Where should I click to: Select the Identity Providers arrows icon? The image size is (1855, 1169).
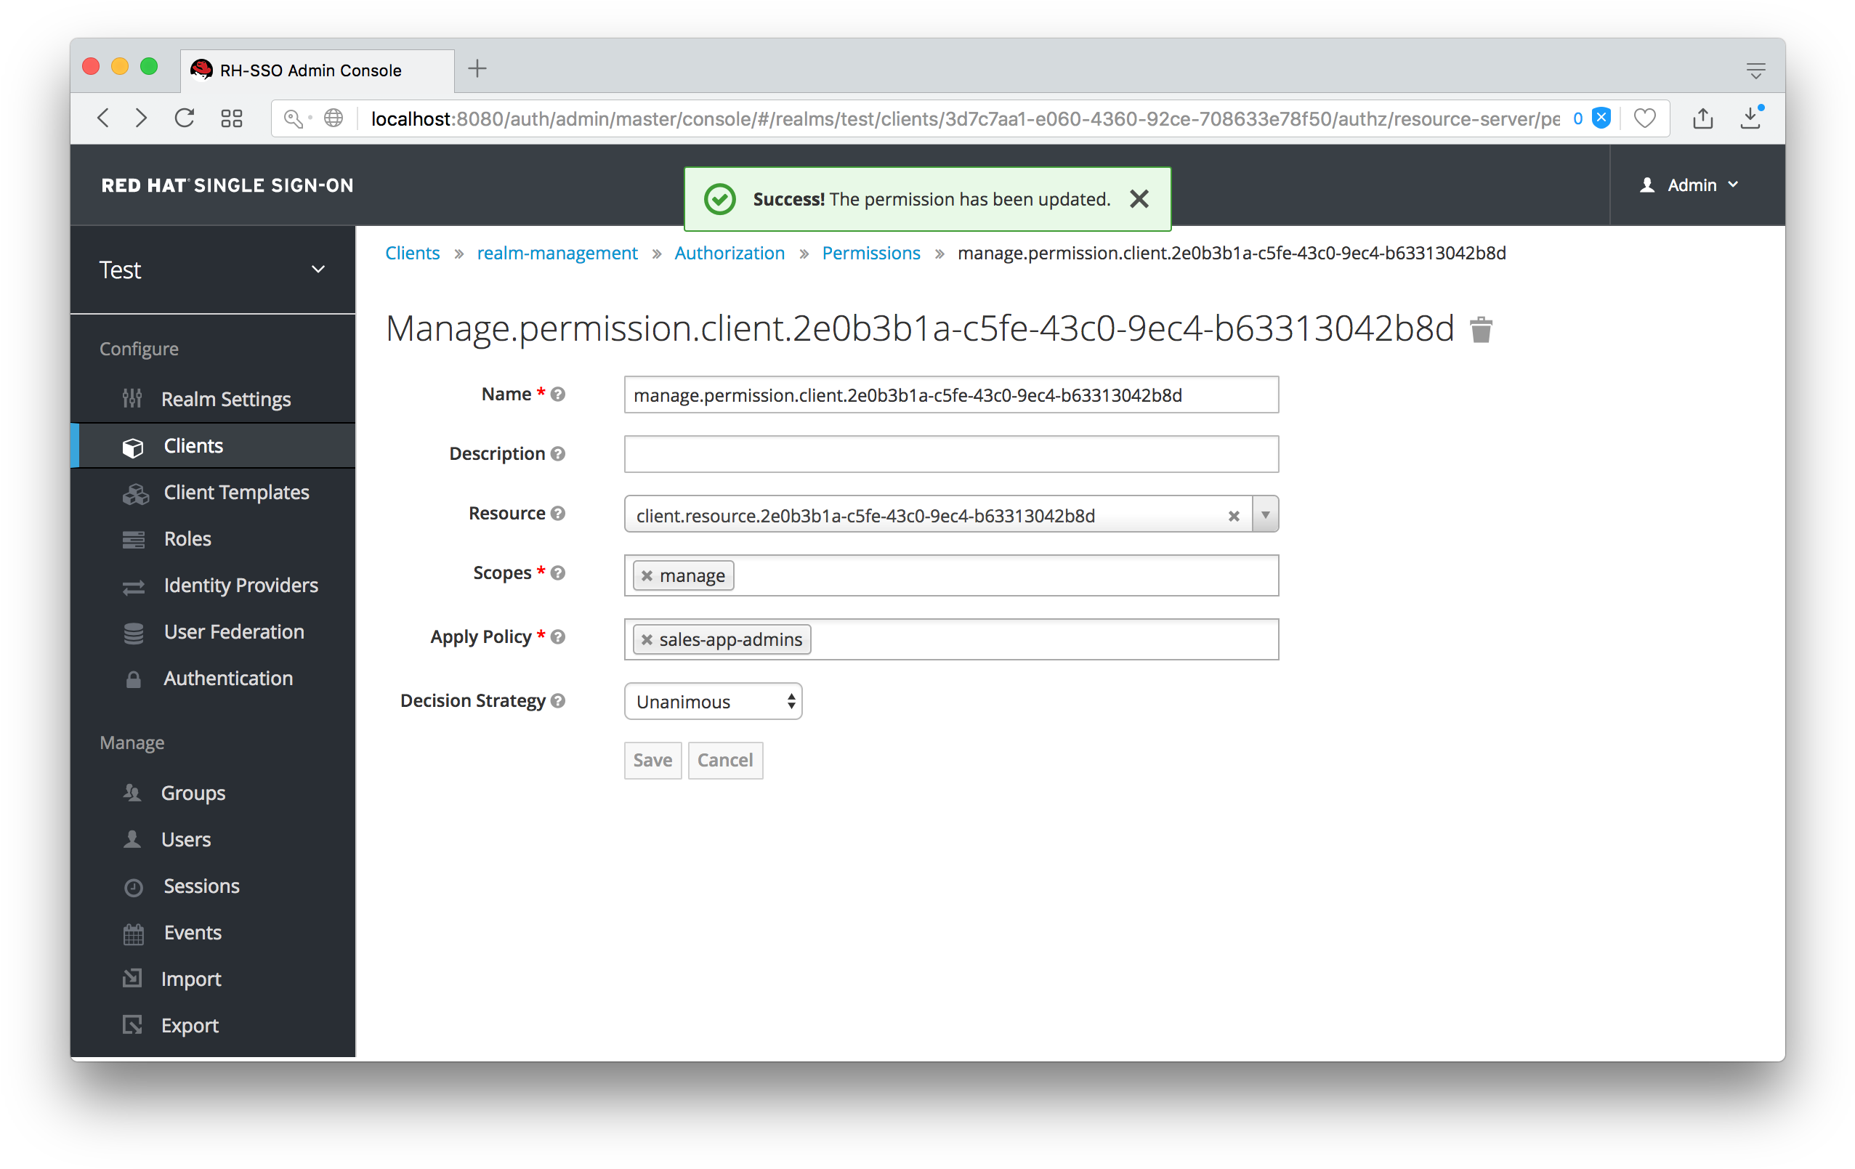click(x=132, y=586)
